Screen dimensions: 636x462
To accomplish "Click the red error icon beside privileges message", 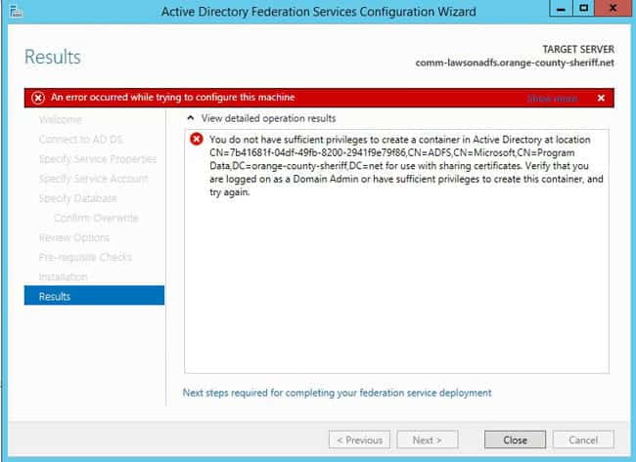I will [197, 140].
